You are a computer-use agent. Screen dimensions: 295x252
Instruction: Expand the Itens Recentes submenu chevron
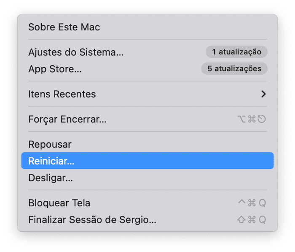click(x=263, y=94)
